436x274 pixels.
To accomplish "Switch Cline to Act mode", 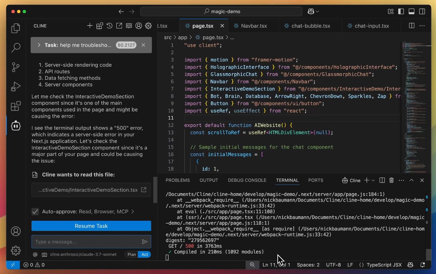I will click(145, 254).
